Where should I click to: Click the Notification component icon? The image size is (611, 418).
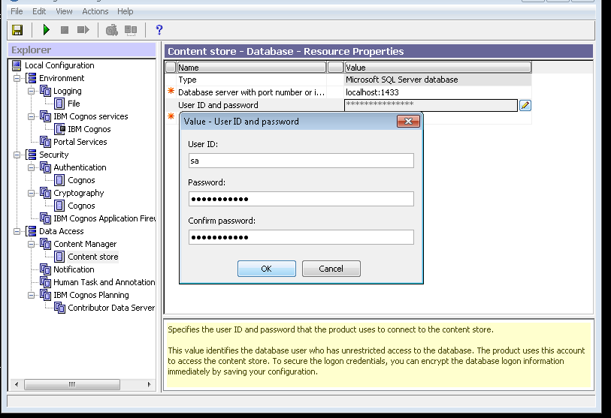(x=45, y=269)
